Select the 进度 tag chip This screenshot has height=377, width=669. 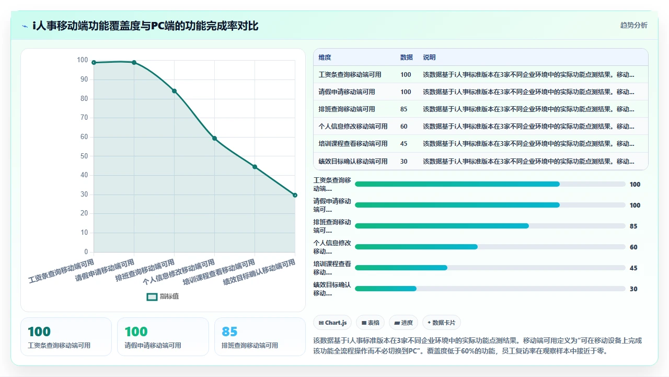[404, 323]
